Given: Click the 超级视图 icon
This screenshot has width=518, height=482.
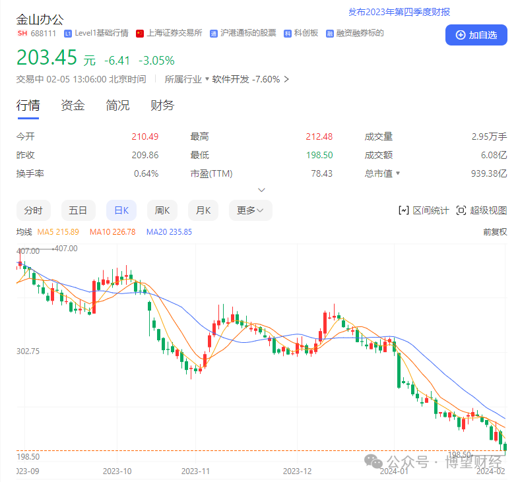Looking at the screenshot, I should coord(461,210).
